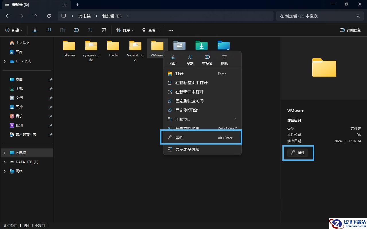Open the 新建 dropdown menu
The width and height of the screenshot is (367, 229).
pyautogui.click(x=14, y=30)
